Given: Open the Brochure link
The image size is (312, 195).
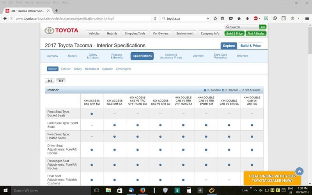Looking at the screenshot, I should click(243, 56).
